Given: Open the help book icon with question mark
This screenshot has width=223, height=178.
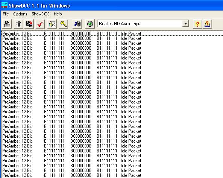Looking at the screenshot, I should tap(207, 24).
